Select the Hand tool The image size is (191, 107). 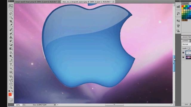click(11, 84)
